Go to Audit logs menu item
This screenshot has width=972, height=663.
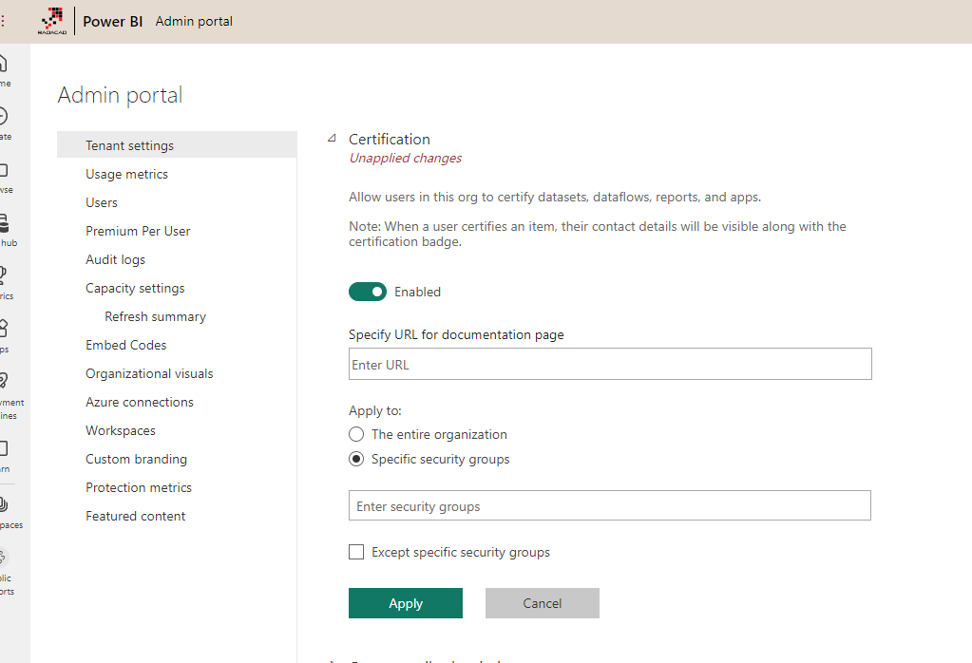(x=115, y=259)
